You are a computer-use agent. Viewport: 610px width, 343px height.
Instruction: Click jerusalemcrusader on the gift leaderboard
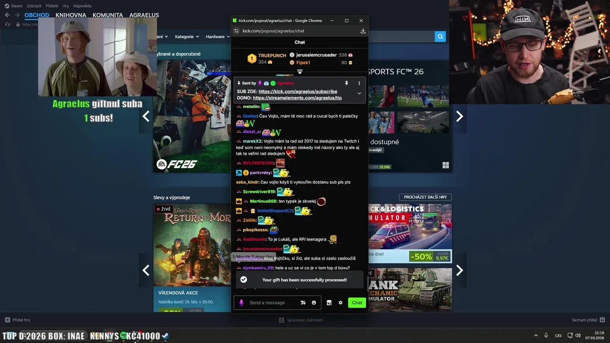316,55
